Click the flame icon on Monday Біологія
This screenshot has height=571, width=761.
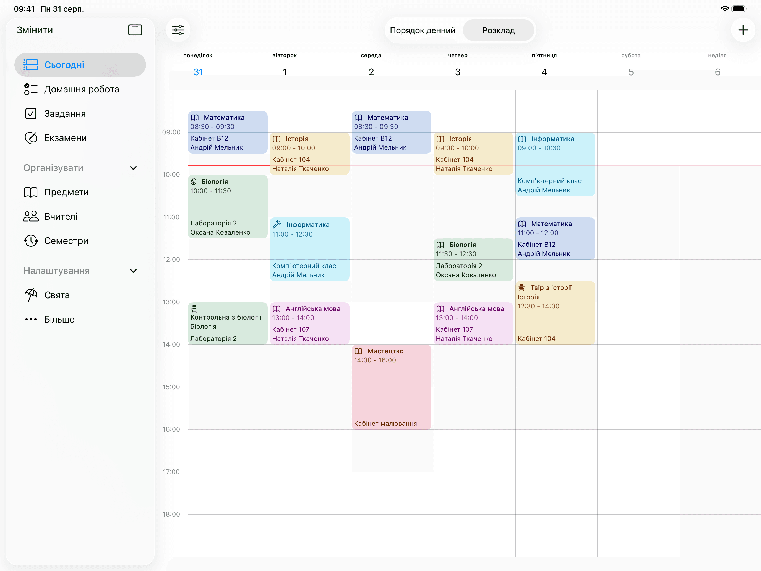coord(194,181)
